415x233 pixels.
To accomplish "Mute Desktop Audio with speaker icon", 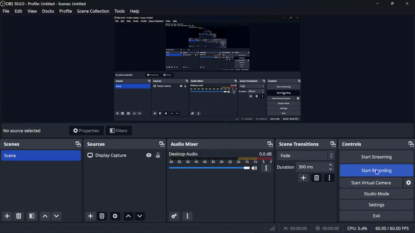I will click(254, 168).
